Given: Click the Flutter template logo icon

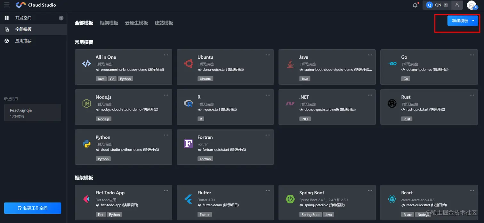Looking at the screenshot, I should [x=189, y=199].
